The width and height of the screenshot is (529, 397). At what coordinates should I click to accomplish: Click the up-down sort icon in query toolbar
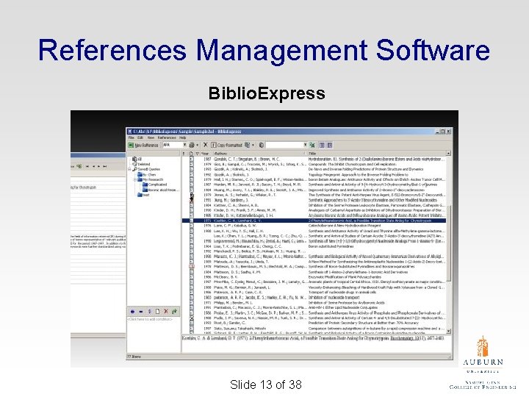coord(149,312)
